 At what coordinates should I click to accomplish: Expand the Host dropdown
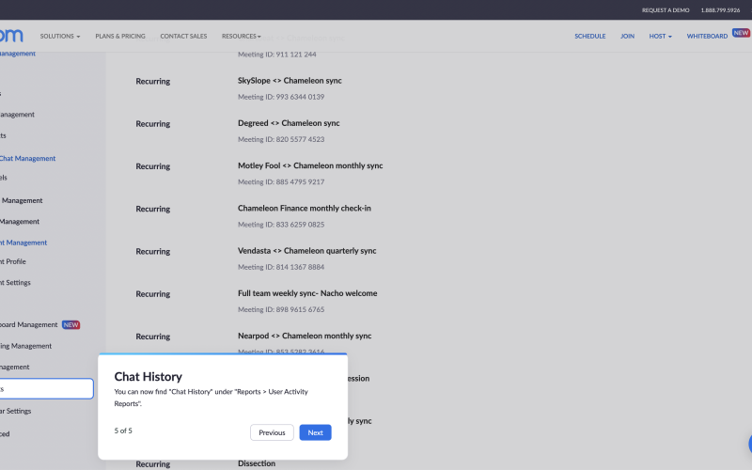660,36
